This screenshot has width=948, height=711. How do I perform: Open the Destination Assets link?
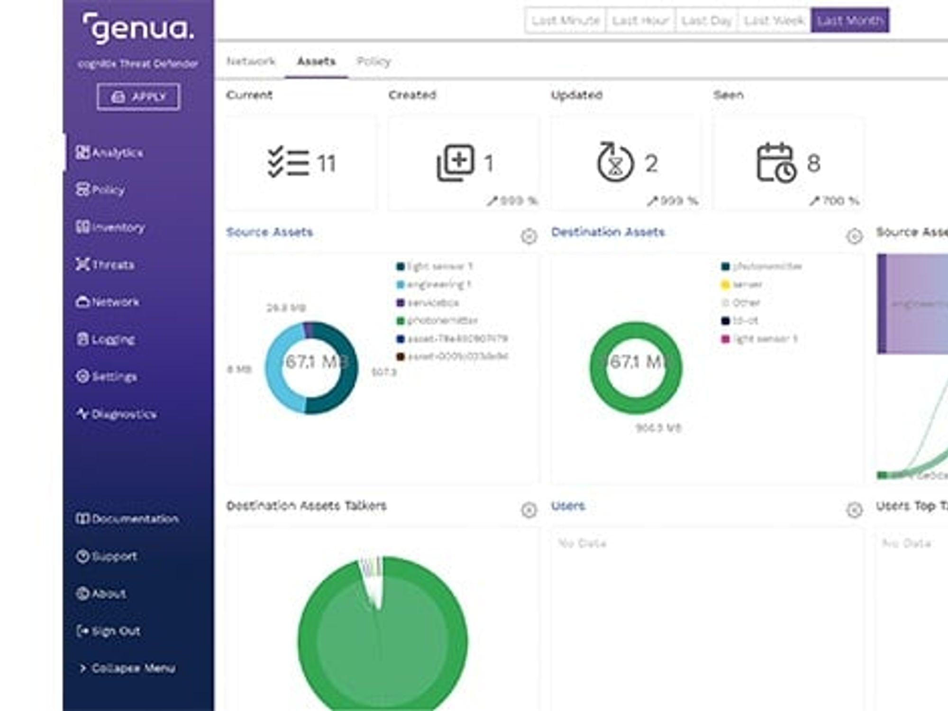click(x=608, y=232)
